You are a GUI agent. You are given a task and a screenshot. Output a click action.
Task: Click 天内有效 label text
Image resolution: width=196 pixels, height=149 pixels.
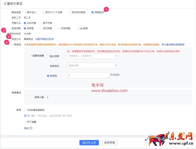(x=115, y=75)
